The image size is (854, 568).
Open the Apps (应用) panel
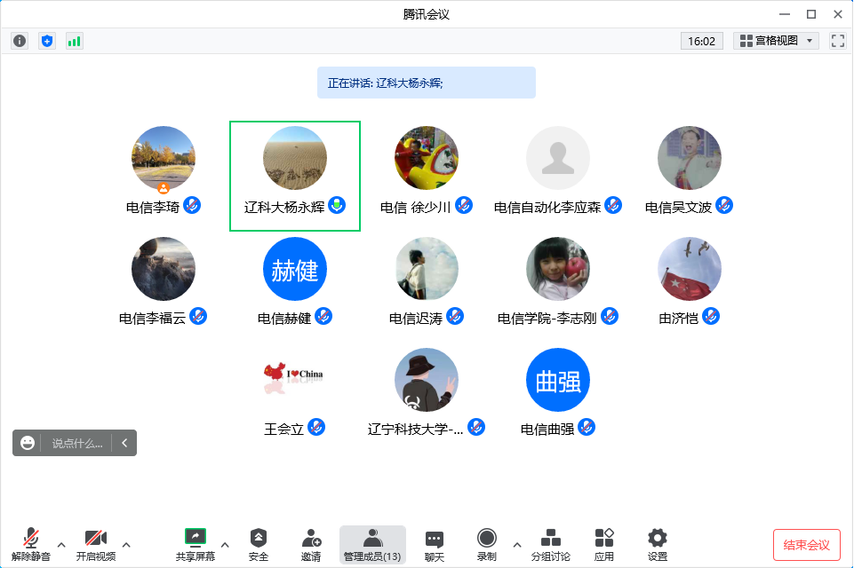pyautogui.click(x=604, y=544)
